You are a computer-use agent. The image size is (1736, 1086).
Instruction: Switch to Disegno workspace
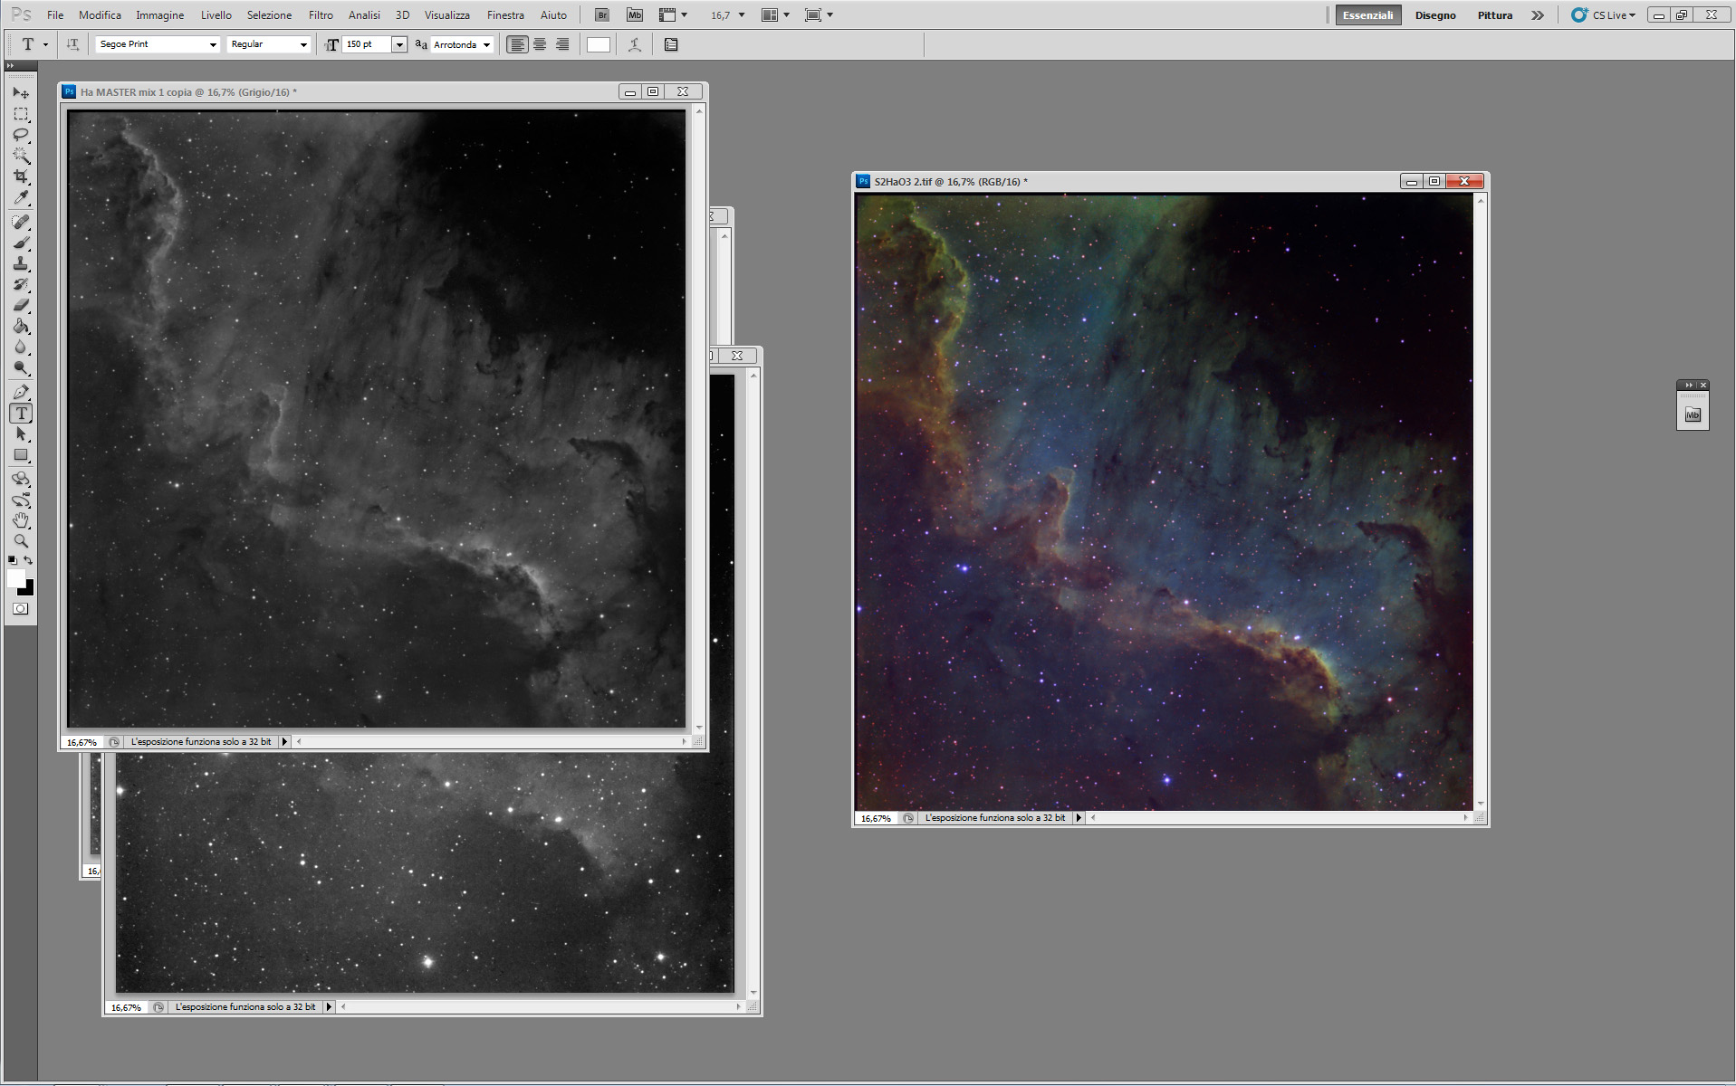1435,15
